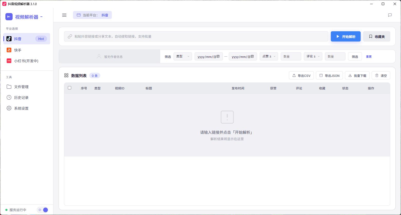Open the 评论 ≥ dropdown

click(313, 56)
